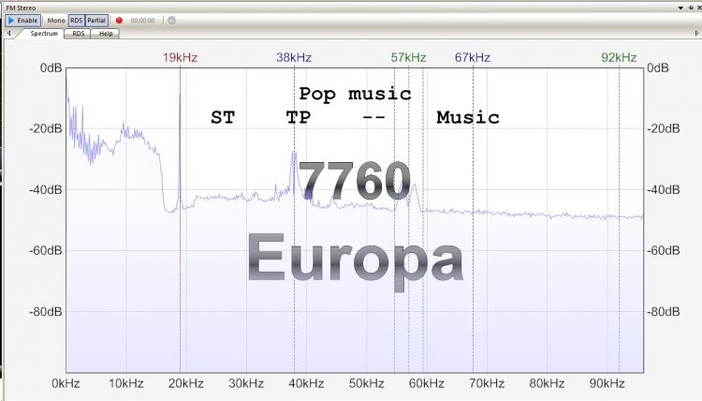The width and height of the screenshot is (702, 401).
Task: Click the '50kHz' frequency axis label
Action: 367,383
